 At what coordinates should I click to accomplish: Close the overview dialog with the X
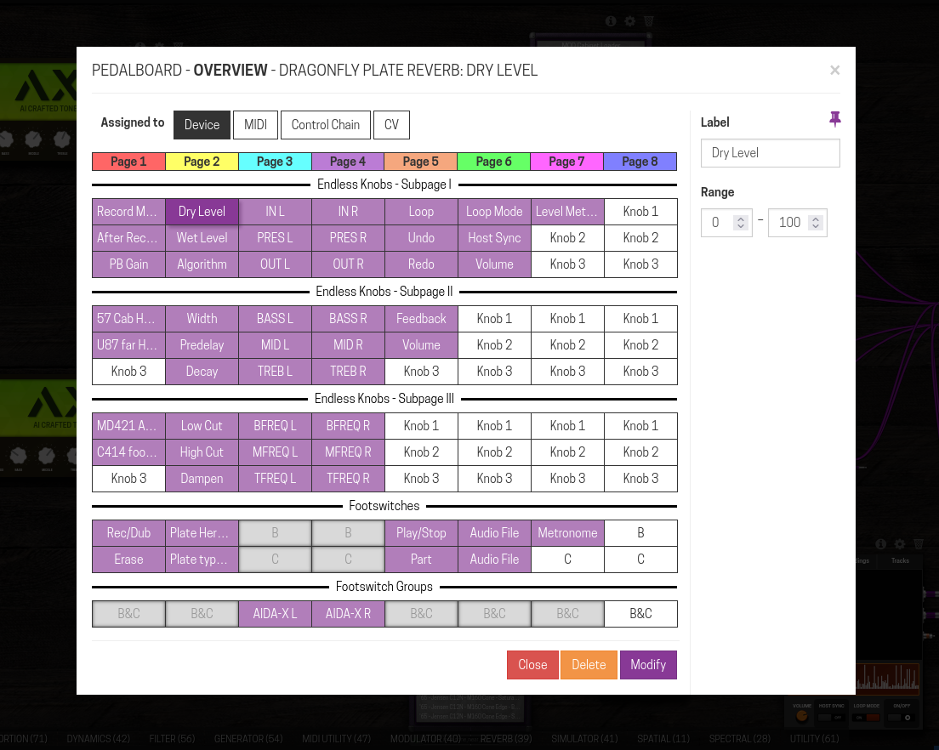pyautogui.click(x=834, y=70)
